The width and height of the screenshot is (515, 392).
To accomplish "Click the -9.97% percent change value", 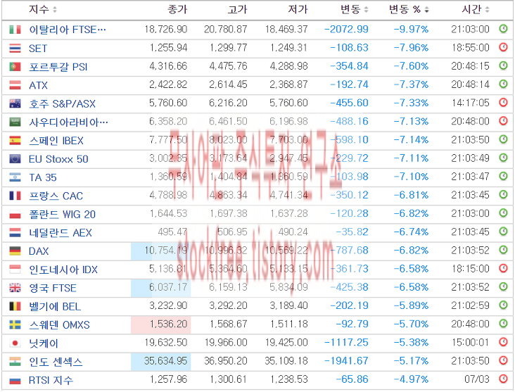I will point(411,29).
